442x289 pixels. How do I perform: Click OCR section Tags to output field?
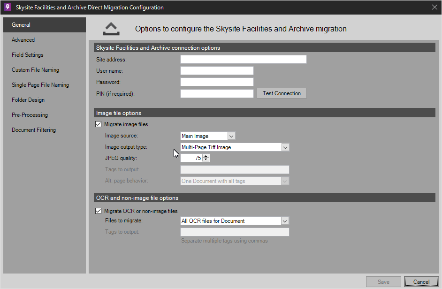235,232
